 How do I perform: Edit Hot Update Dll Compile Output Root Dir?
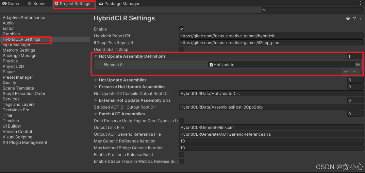tap(271, 94)
